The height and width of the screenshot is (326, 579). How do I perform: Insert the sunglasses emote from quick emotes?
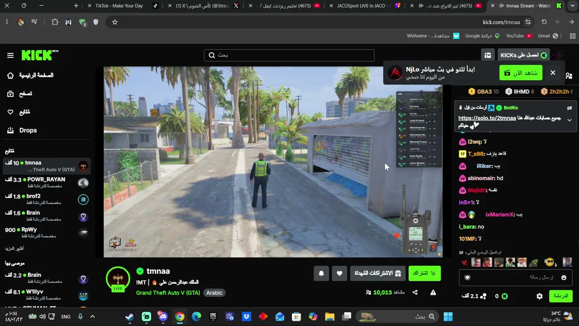tap(549, 262)
